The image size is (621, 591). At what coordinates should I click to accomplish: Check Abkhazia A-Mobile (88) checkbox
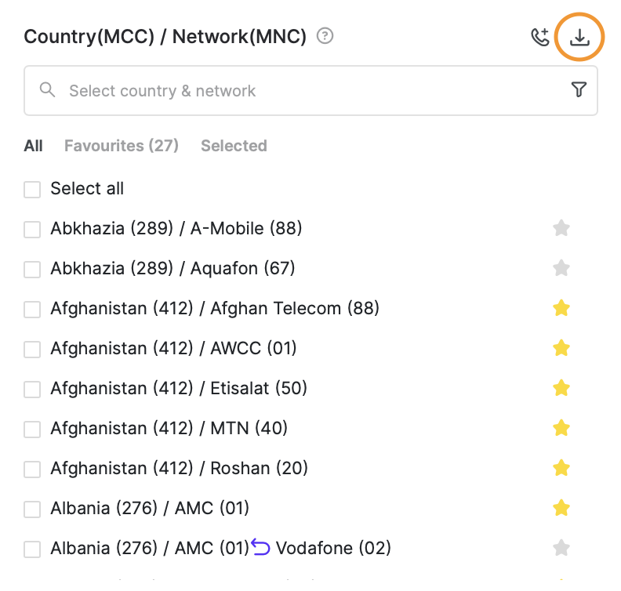[x=32, y=229]
